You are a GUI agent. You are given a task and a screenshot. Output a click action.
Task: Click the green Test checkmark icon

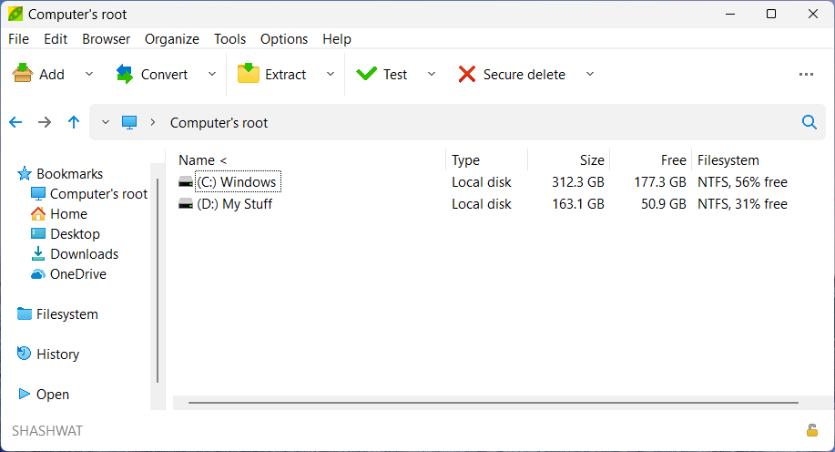click(x=367, y=75)
